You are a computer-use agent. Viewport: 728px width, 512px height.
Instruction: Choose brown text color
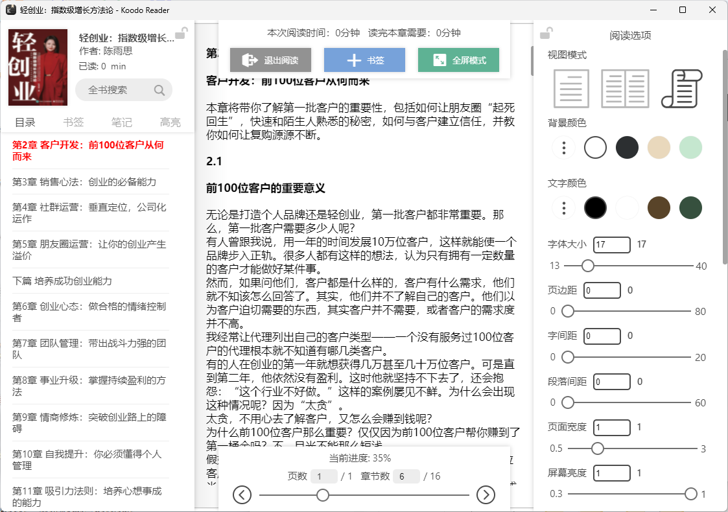(659, 207)
